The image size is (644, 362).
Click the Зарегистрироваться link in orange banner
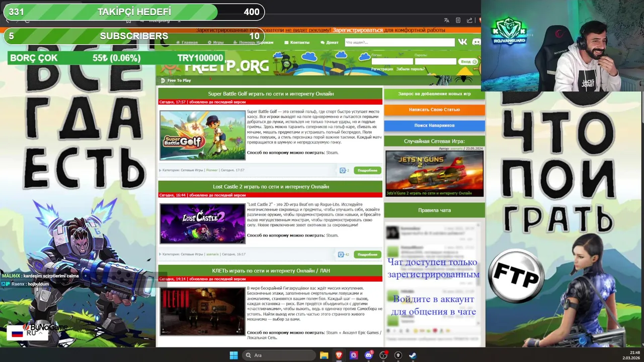358,30
